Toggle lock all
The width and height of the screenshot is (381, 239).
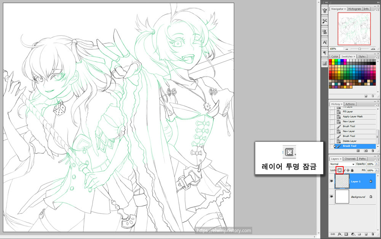pos(352,170)
